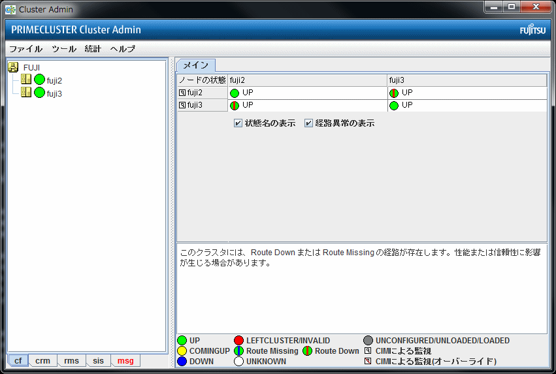
Task: Switch to the cf tab
Action: 18,360
